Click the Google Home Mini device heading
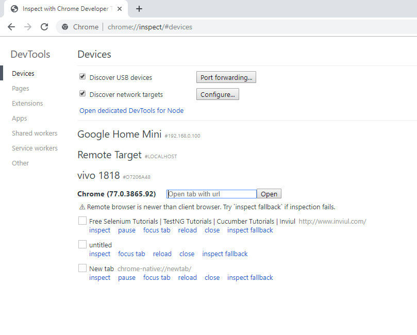 click(x=120, y=135)
